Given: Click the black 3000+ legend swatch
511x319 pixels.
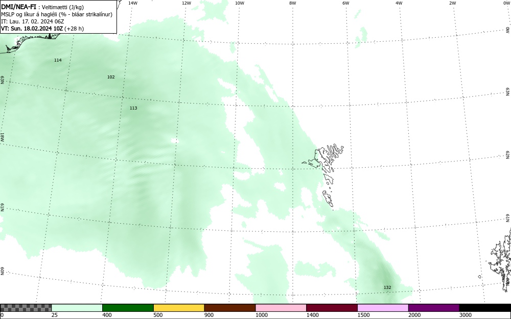Looking at the screenshot, I should click(485, 308).
